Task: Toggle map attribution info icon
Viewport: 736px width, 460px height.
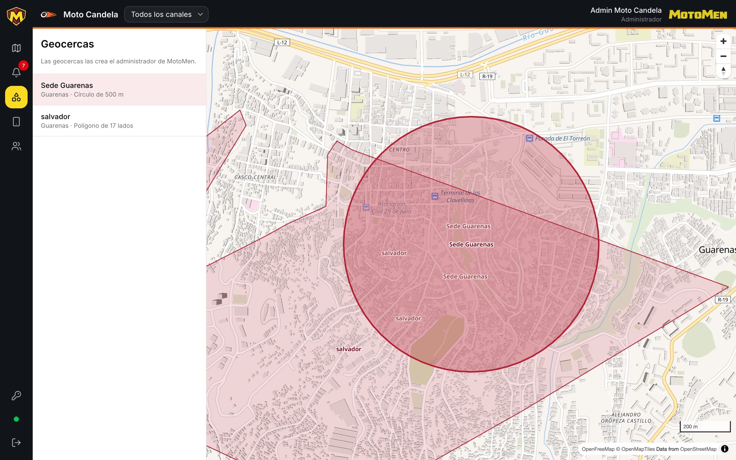Action: pyautogui.click(x=725, y=449)
